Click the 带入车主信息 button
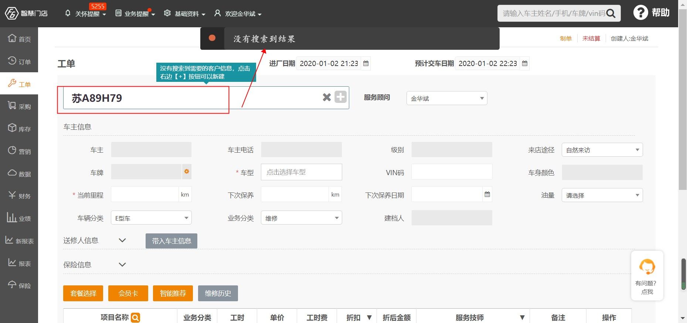This screenshot has width=687, height=323. point(171,241)
